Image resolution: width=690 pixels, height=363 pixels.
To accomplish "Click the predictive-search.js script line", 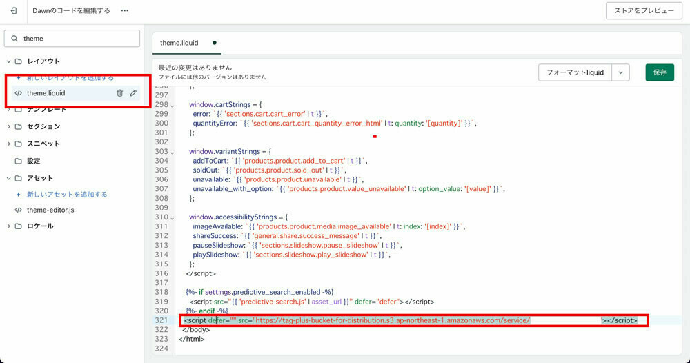I will coord(312,302).
